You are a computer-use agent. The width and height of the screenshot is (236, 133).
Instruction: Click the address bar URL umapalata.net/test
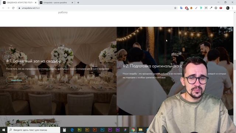[x=31, y=8]
